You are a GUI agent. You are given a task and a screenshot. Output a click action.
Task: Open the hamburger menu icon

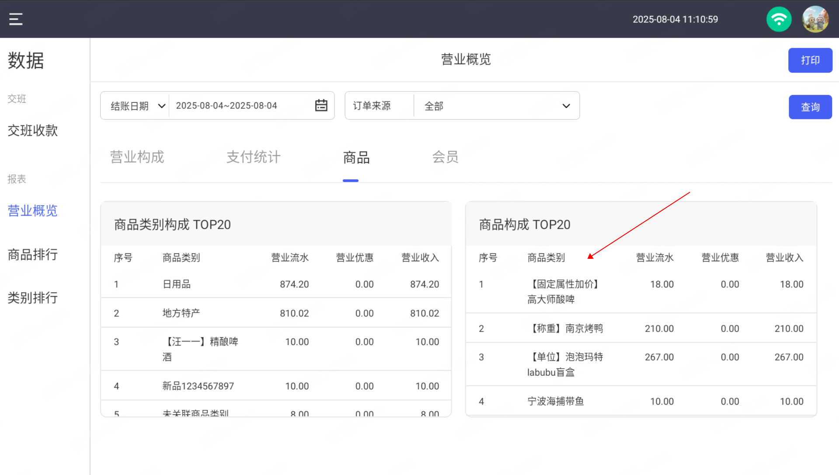point(16,19)
